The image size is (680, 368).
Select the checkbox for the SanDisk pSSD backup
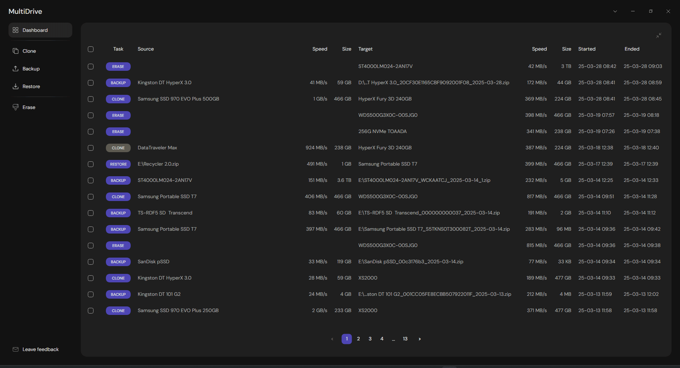[91, 262]
